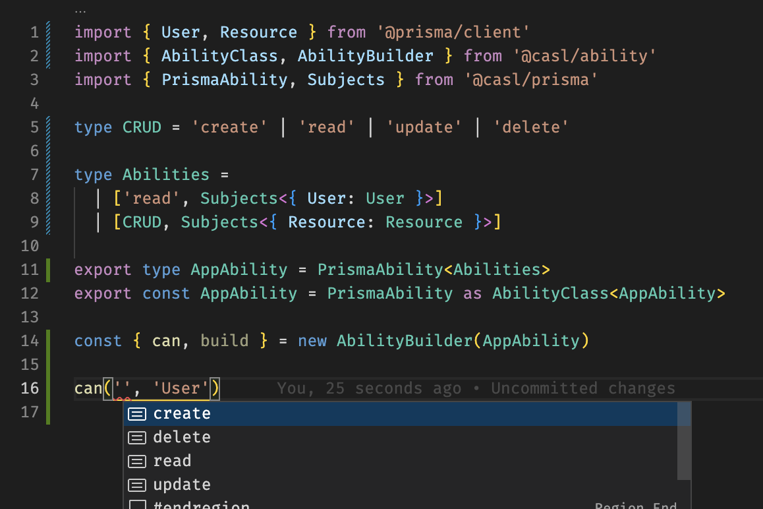
Task: Click the snippet icon beside #endregion
Action: [x=136, y=505]
